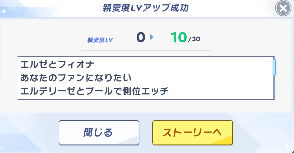Image resolution: width=294 pixels, height=153 pixels.
Task: Click the previous level number 0
Action: pos(141,37)
